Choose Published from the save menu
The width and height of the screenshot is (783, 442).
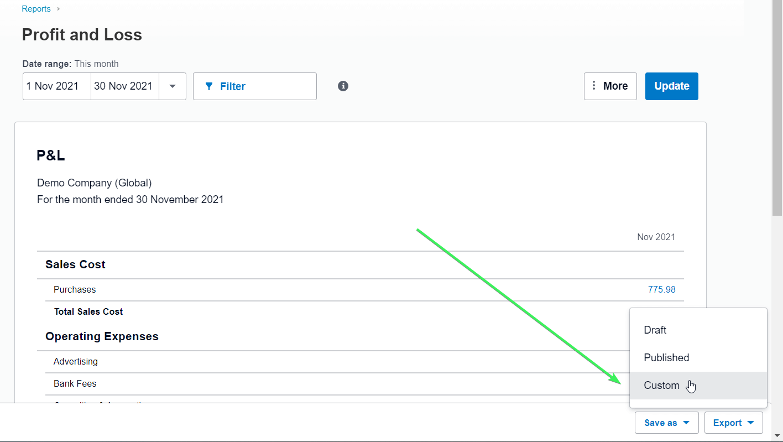coord(666,357)
